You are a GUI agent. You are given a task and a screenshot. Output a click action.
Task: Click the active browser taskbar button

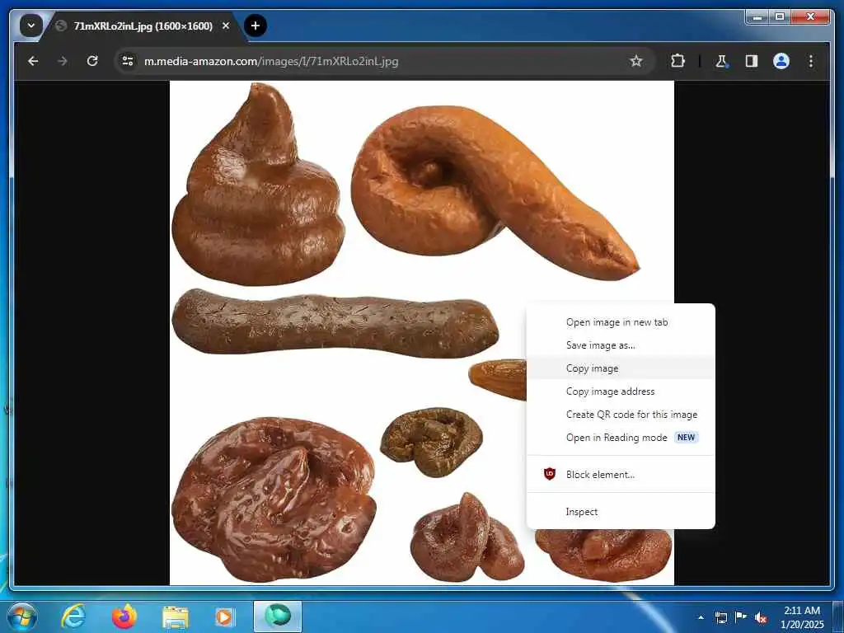pyautogui.click(x=278, y=617)
